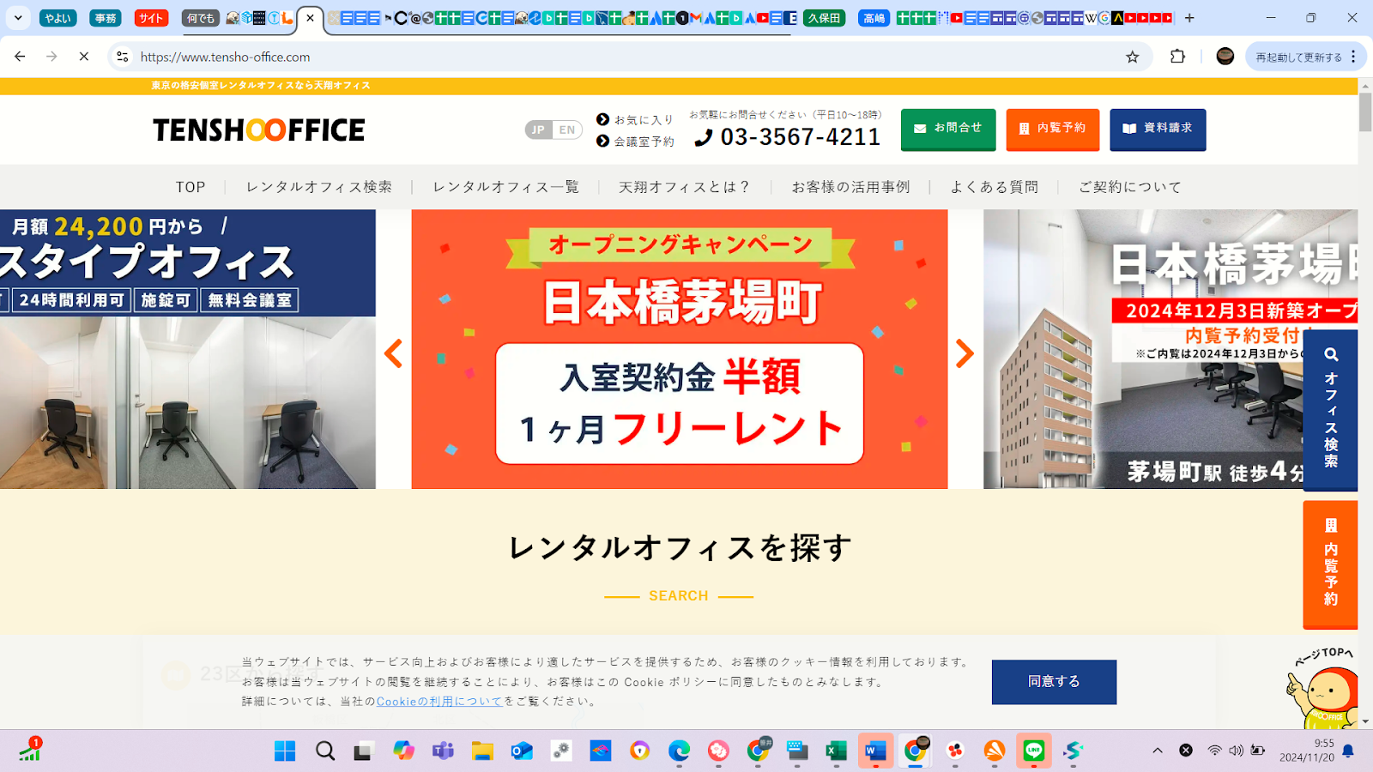Open the Chrome profile avatar
Image resolution: width=1373 pixels, height=772 pixels.
pos(1225,57)
